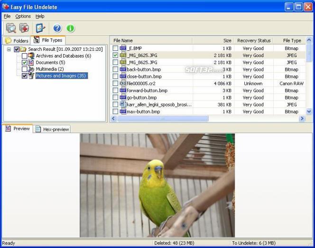
Task: Select the Archives and Databases (6) item
Action: coord(64,56)
